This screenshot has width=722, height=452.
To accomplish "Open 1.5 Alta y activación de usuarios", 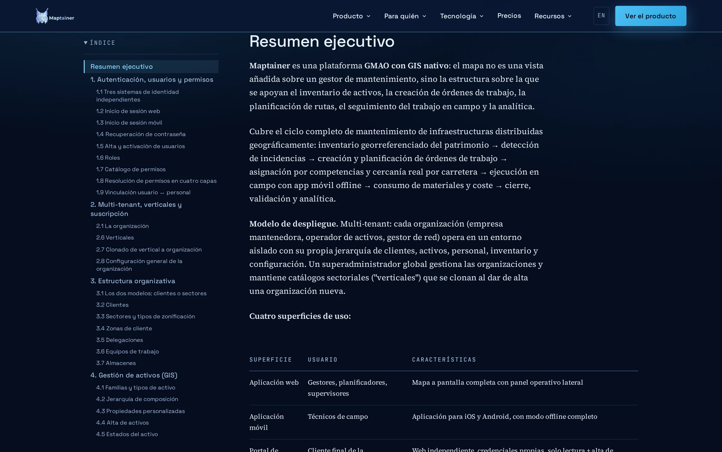I will pyautogui.click(x=141, y=146).
